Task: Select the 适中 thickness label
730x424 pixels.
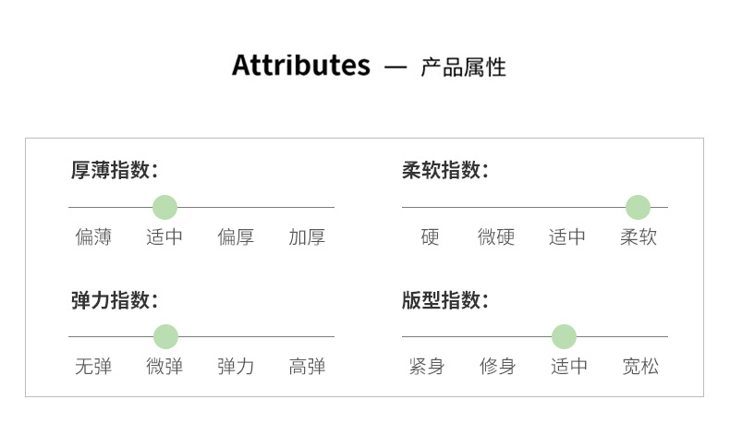Action: coord(164,237)
